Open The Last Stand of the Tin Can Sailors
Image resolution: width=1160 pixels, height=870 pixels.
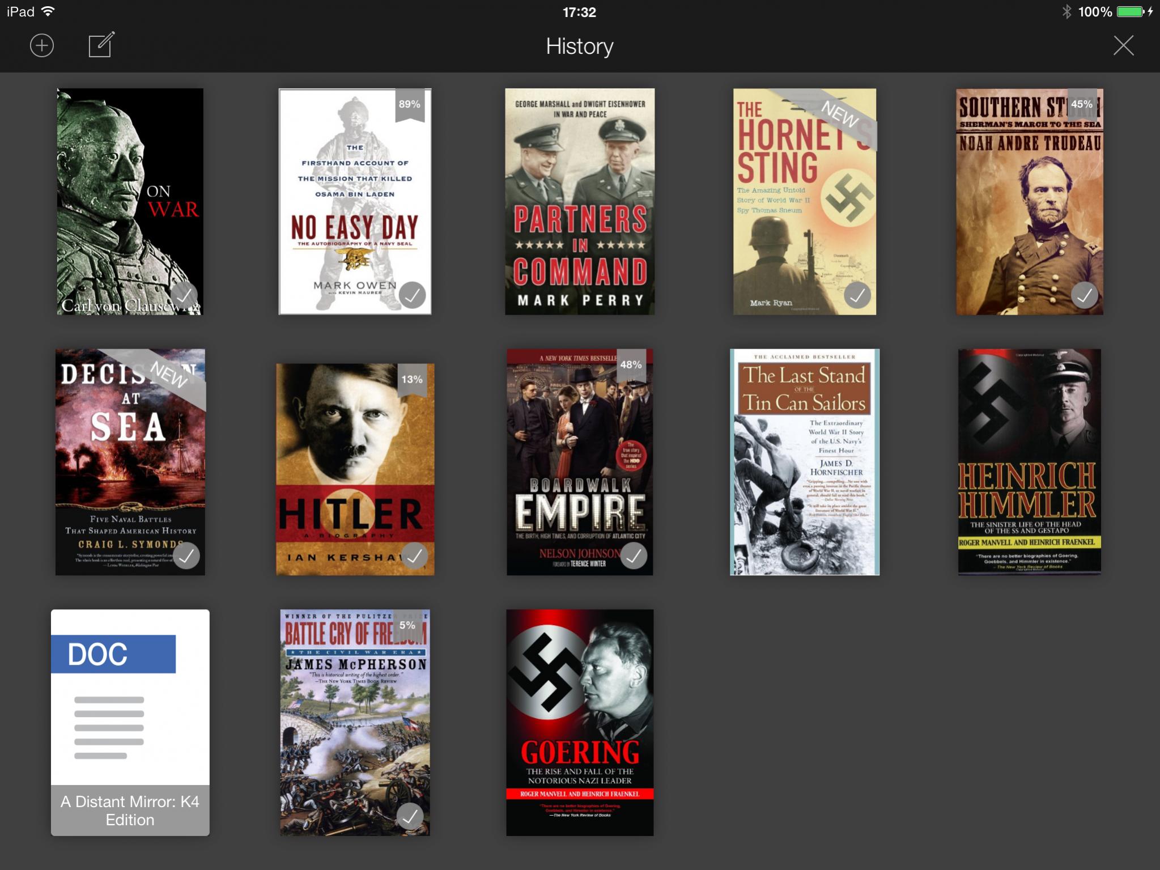pyautogui.click(x=804, y=462)
